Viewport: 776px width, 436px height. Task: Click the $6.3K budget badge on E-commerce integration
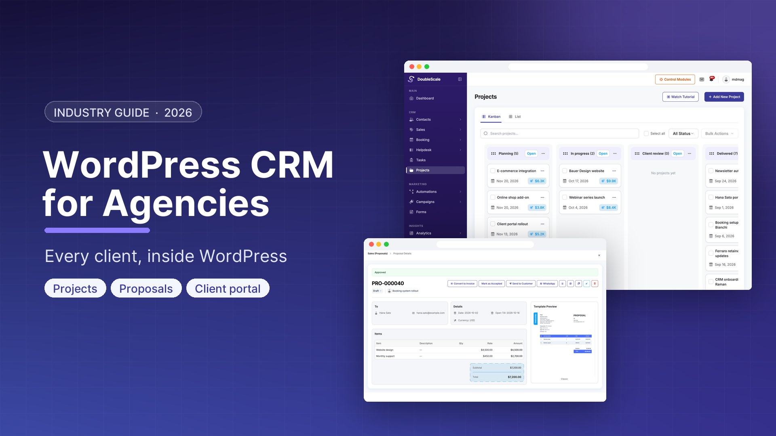click(x=537, y=181)
